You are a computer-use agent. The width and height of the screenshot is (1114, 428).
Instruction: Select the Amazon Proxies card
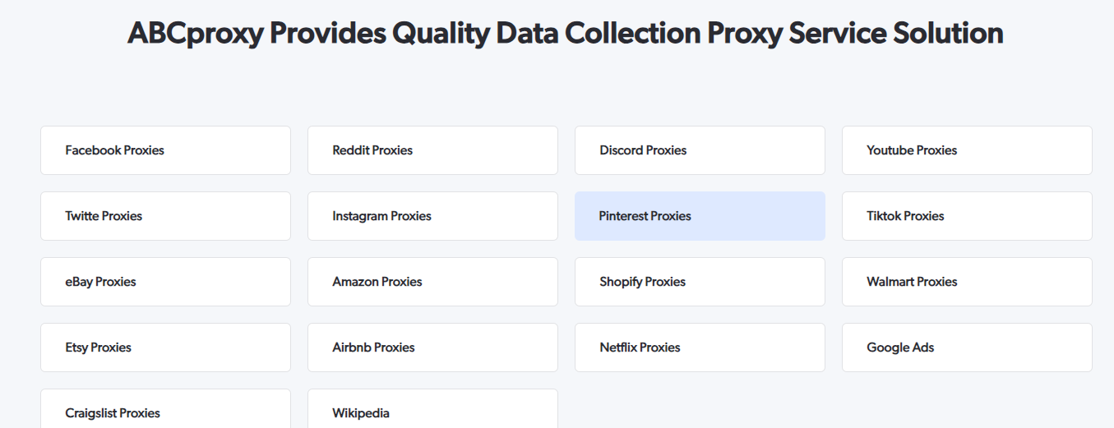pos(432,282)
